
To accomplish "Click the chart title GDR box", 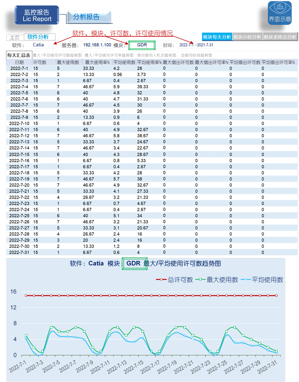I will (135, 264).
